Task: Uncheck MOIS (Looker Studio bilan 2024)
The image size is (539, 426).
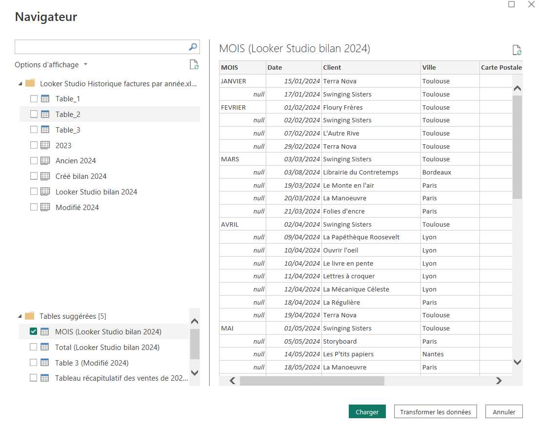Action: coord(33,331)
